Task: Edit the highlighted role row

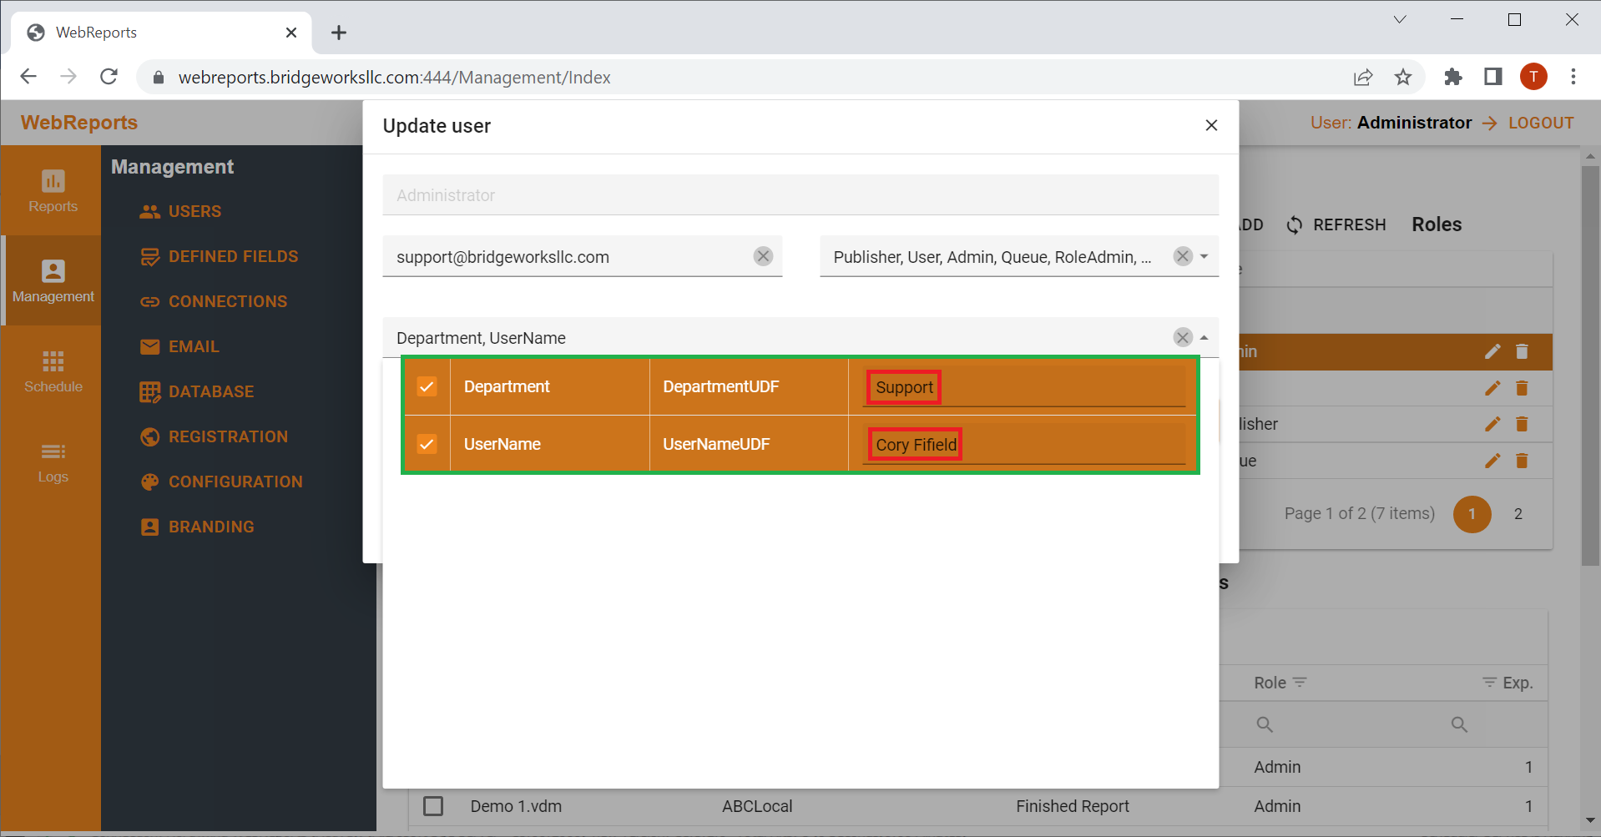Action: point(1492,351)
